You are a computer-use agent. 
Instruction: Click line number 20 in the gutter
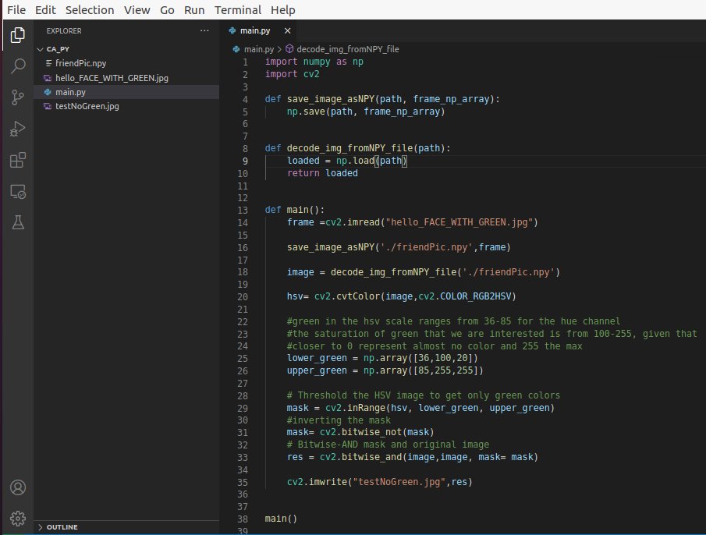click(243, 297)
